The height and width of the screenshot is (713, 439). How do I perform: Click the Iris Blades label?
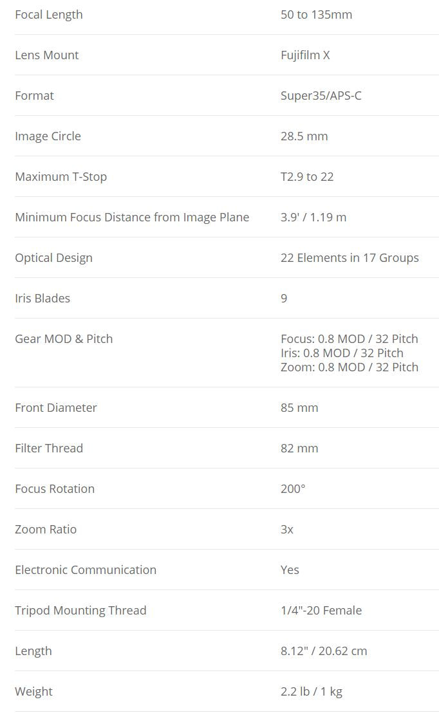click(42, 299)
